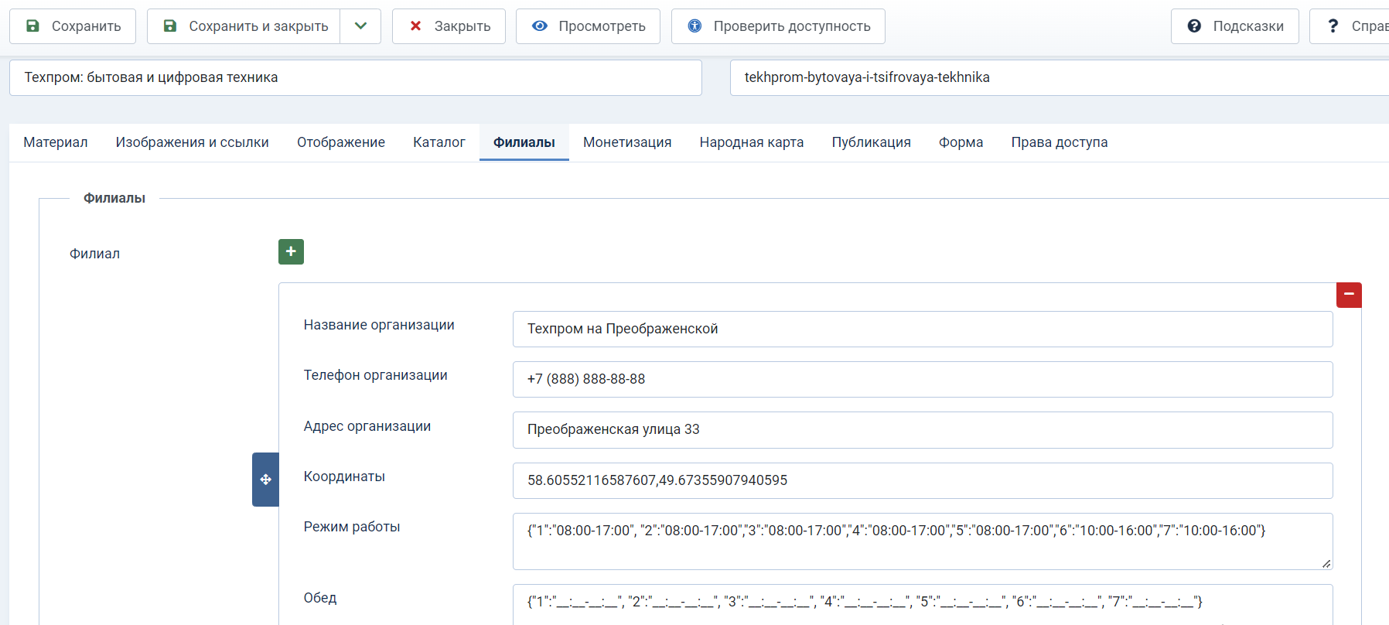Image resolution: width=1389 pixels, height=625 pixels.
Task: Focus the Телефон организации field
Action: 922,379
